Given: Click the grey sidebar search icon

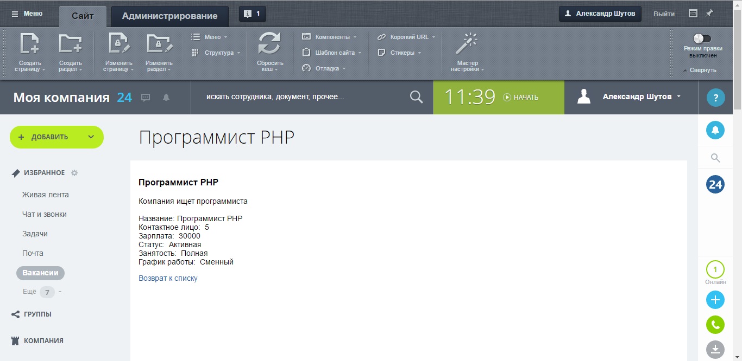Looking at the screenshot, I should (715, 158).
